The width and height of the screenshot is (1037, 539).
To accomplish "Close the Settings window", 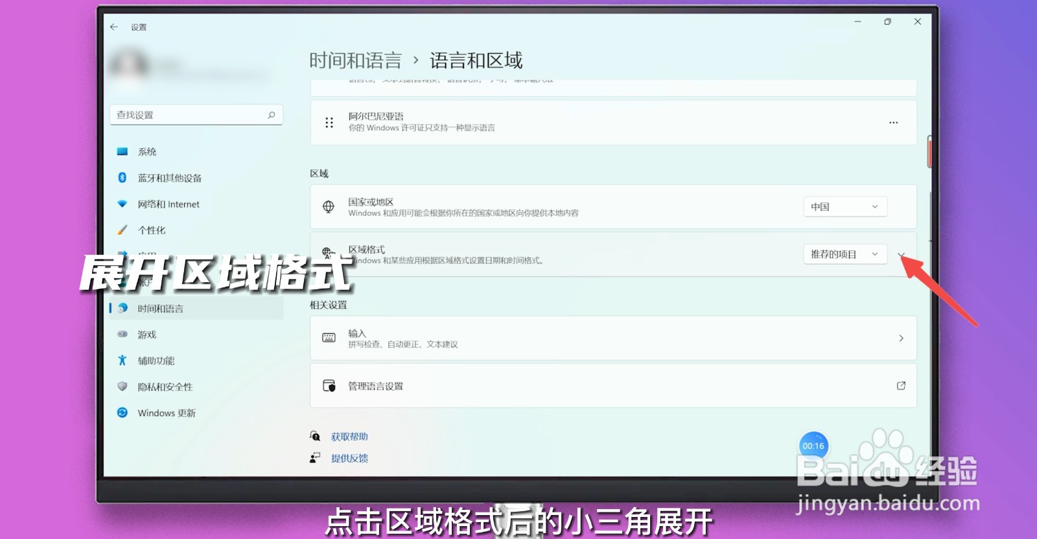I will tap(918, 22).
